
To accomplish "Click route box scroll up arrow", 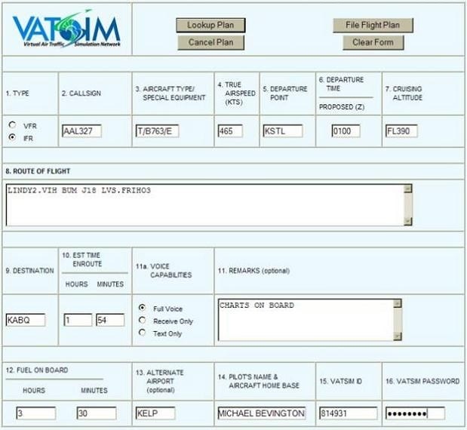I will pos(408,189).
